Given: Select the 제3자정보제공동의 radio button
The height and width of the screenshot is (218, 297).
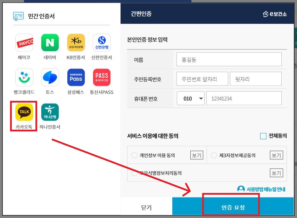Looking at the screenshot, I should [214, 155].
